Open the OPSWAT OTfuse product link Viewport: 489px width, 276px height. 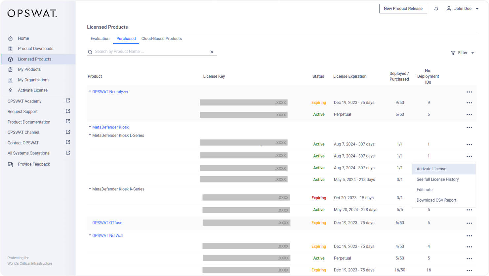click(x=107, y=223)
